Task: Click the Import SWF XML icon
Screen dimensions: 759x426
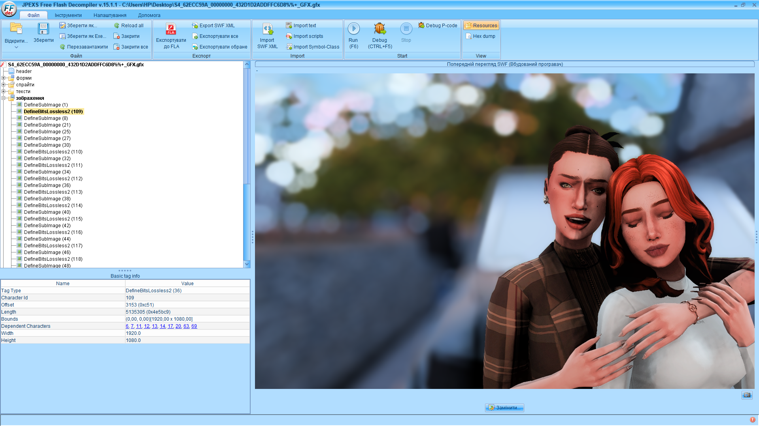Action: click(x=268, y=29)
